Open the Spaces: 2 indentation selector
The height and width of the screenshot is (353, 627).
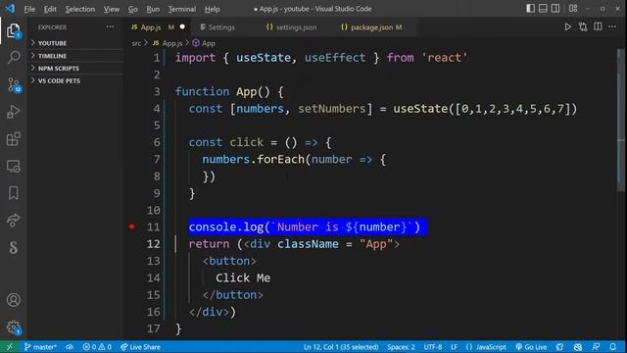click(401, 347)
